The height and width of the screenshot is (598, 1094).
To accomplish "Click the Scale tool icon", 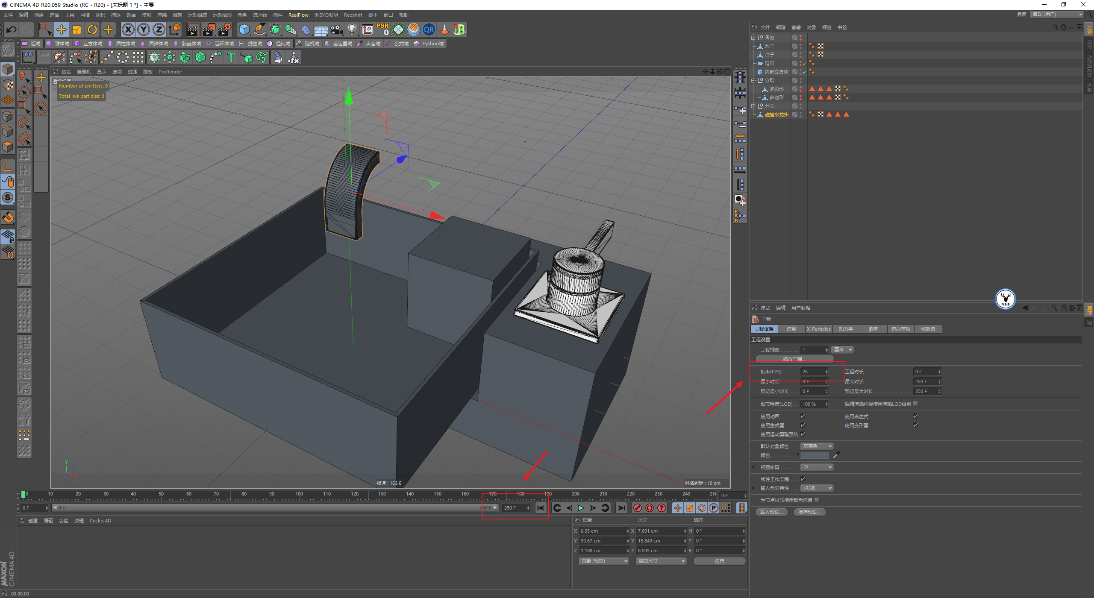I will pyautogui.click(x=77, y=29).
